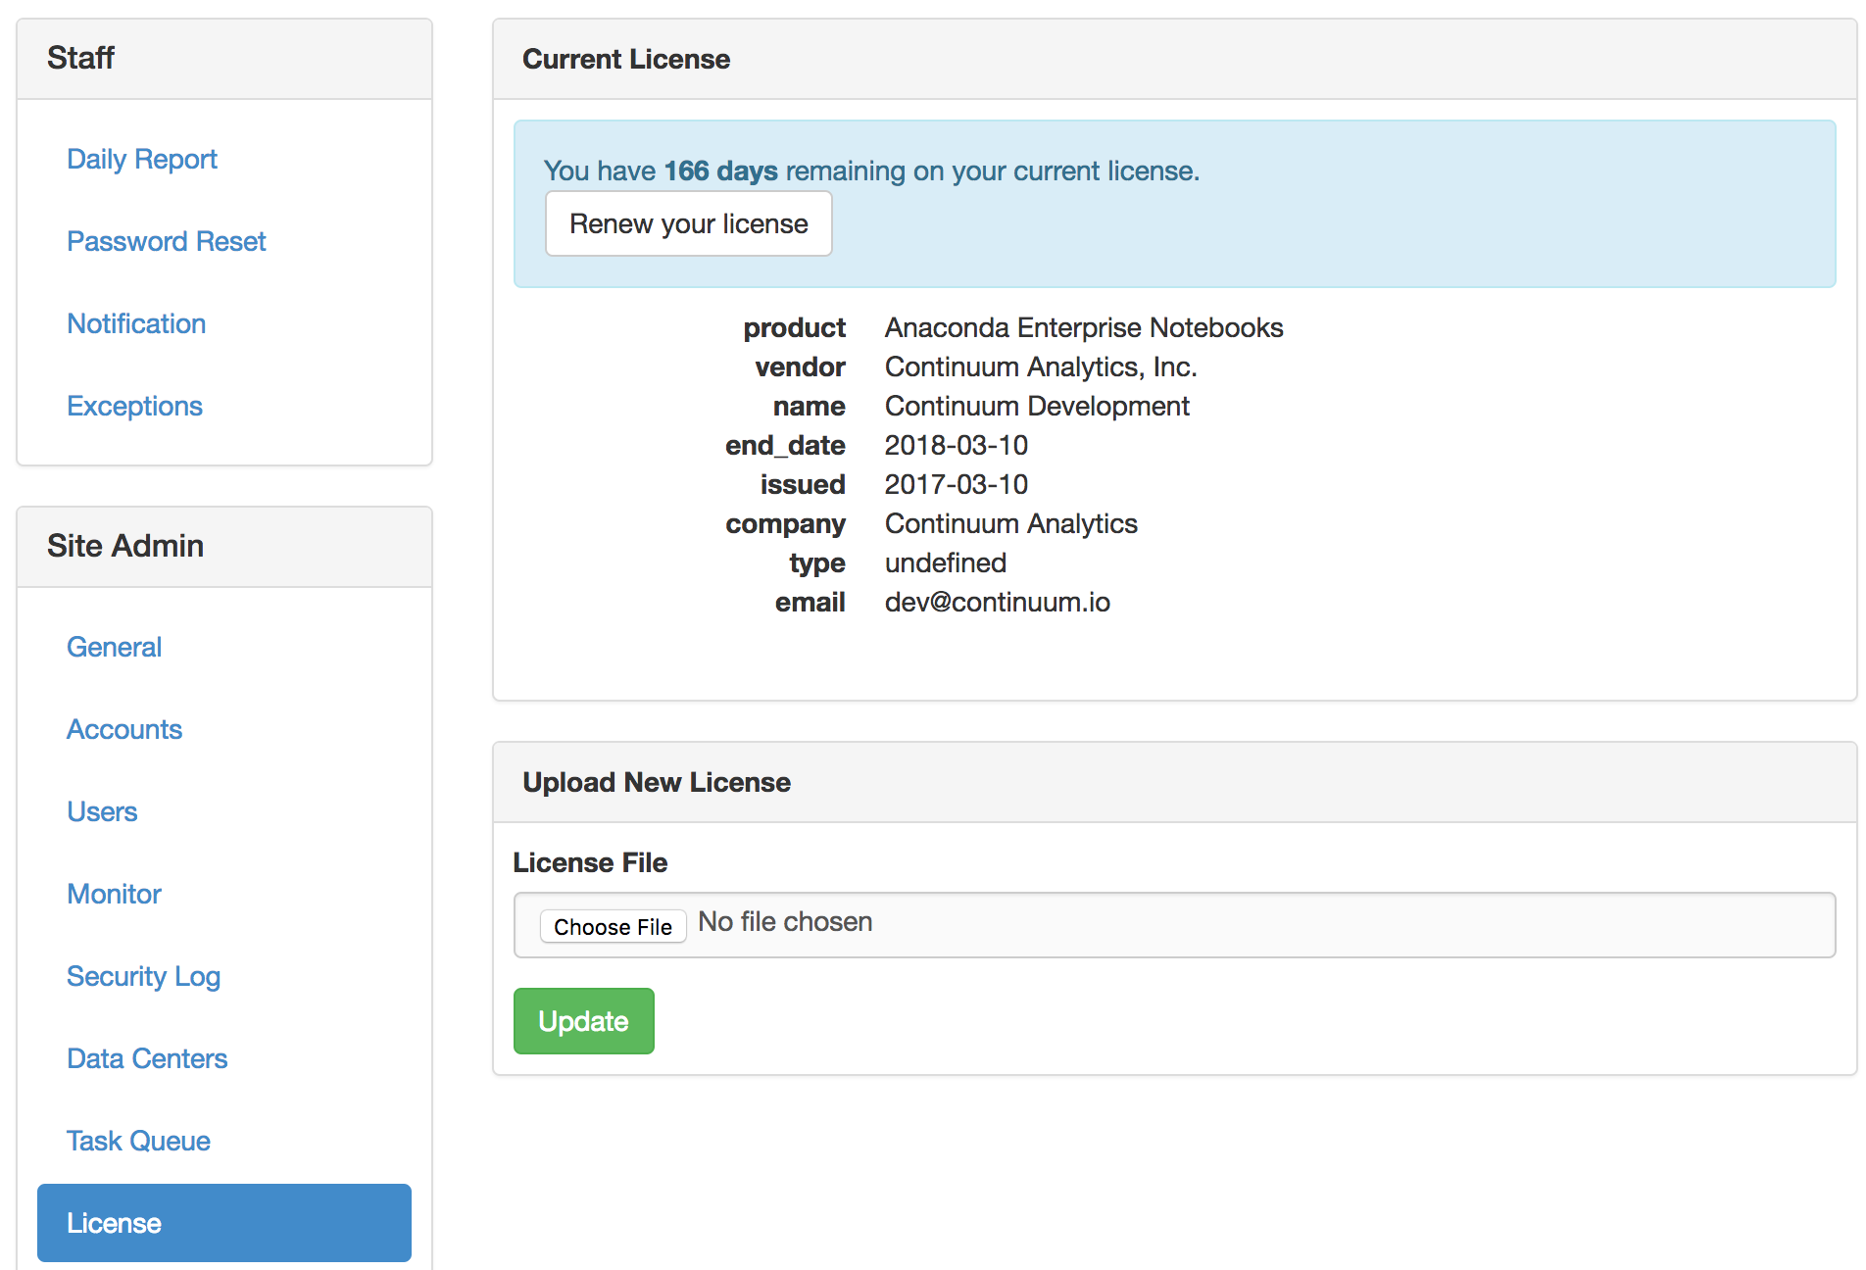The image size is (1866, 1270).
Task: Click the 'vendor' field label
Action: pos(800,366)
